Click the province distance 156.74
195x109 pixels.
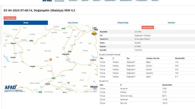click(x=165, y=103)
